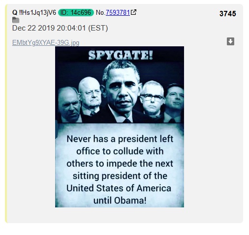Select the tripcode !!Hs1Jq13jV6
The width and height of the screenshot is (249, 235).
37,12
